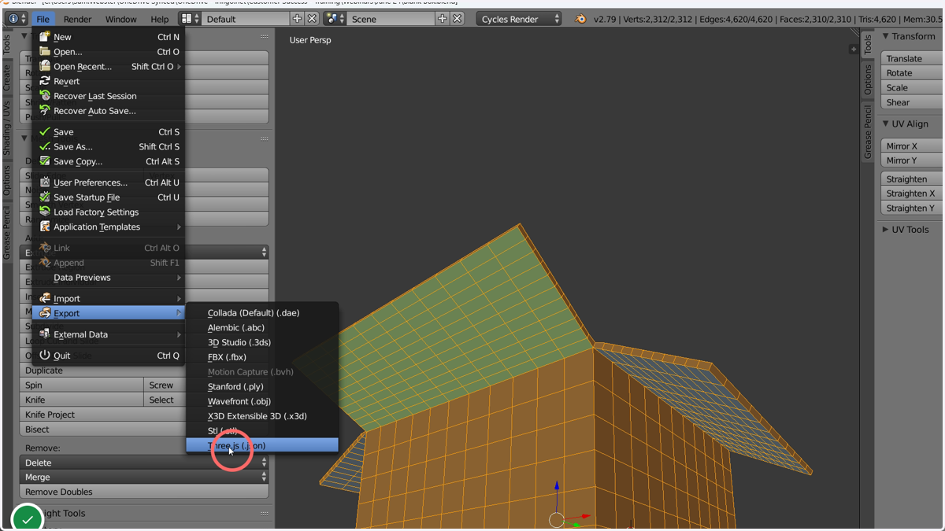The image size is (945, 531).
Task: Export as 3D Studio (.3ds)
Action: (262, 342)
